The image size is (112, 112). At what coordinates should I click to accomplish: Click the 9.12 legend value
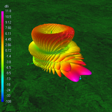pos(8,22)
